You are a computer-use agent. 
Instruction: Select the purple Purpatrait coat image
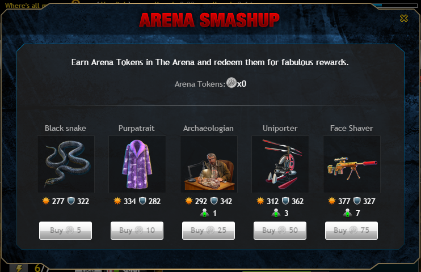click(x=137, y=164)
